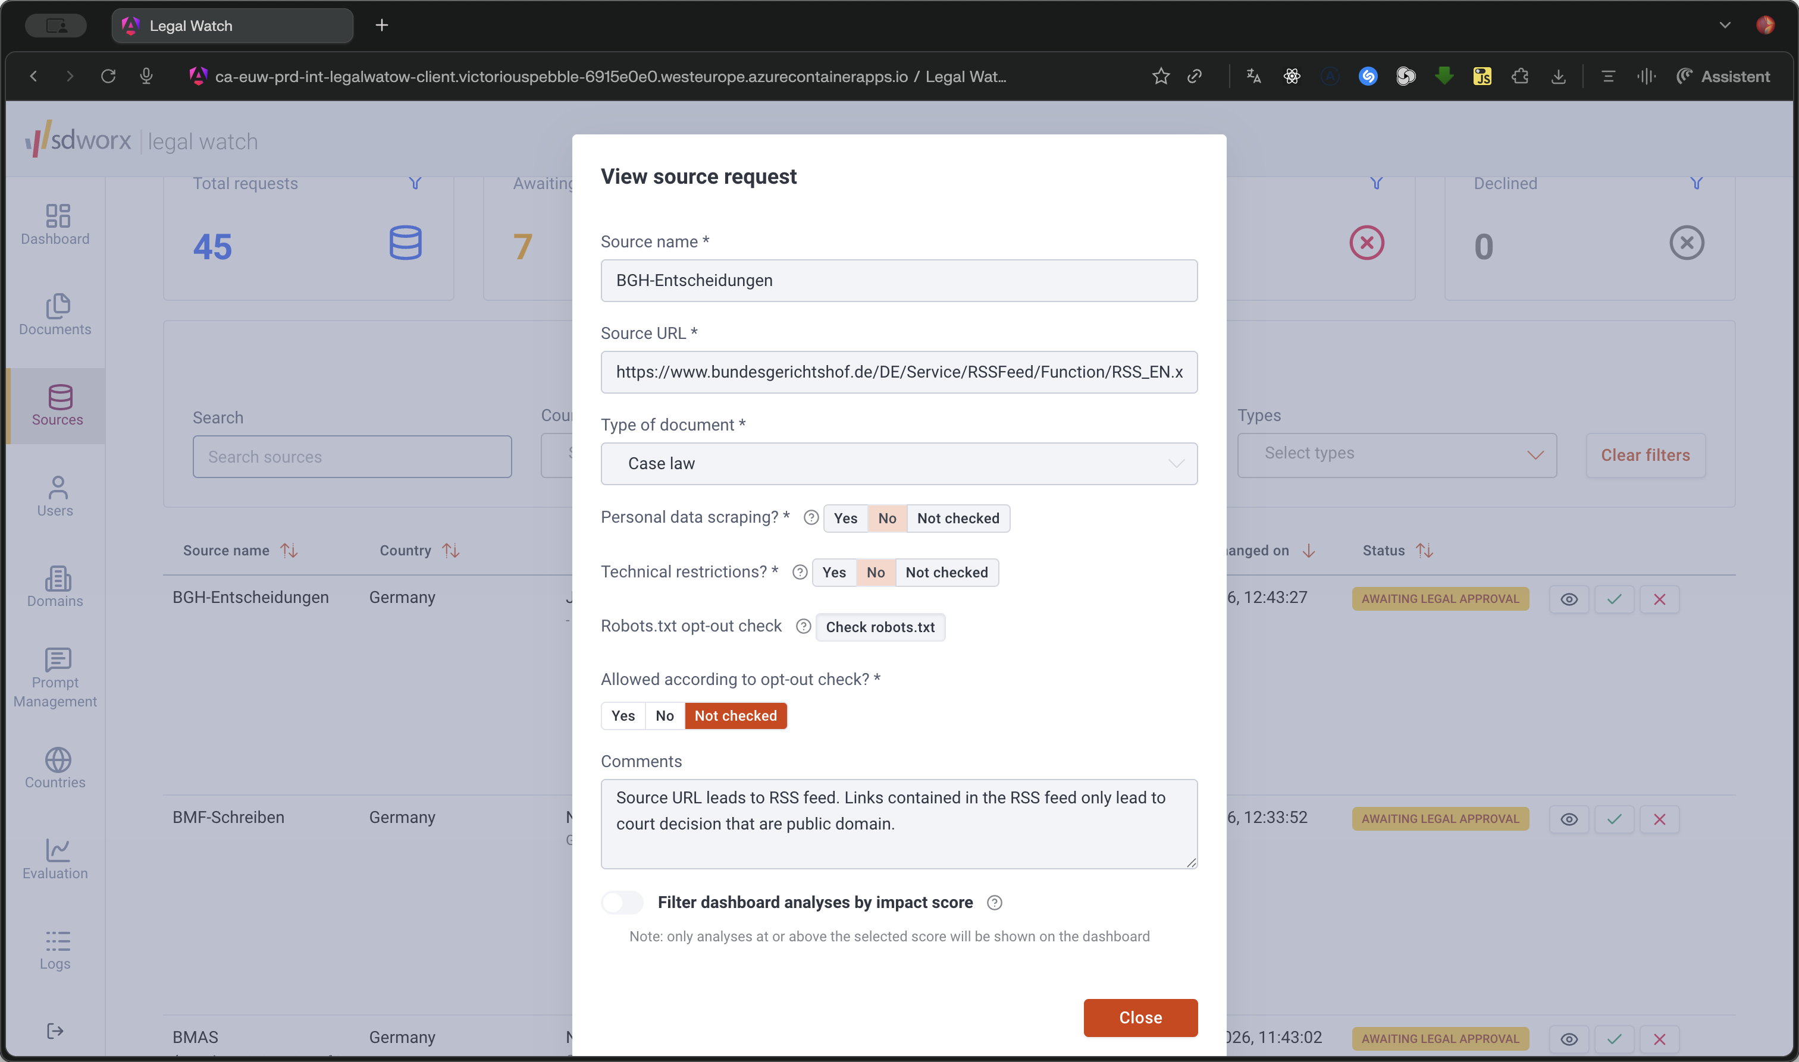Choose Not checked for Technical restrictions
Viewport: 1799px width, 1062px height.
click(946, 573)
